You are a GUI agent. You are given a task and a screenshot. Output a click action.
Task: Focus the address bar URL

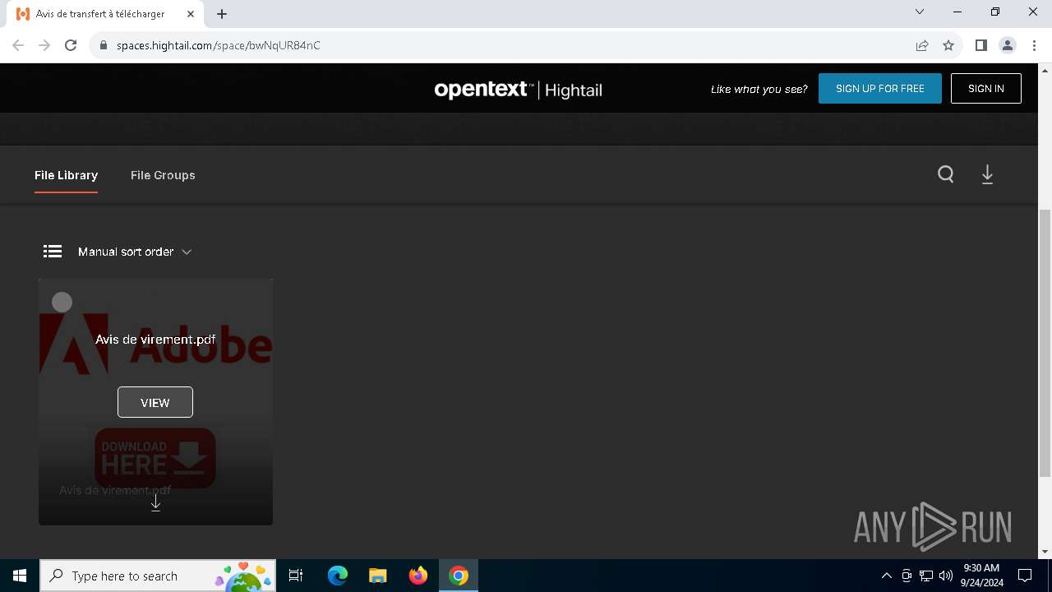coord(218,45)
